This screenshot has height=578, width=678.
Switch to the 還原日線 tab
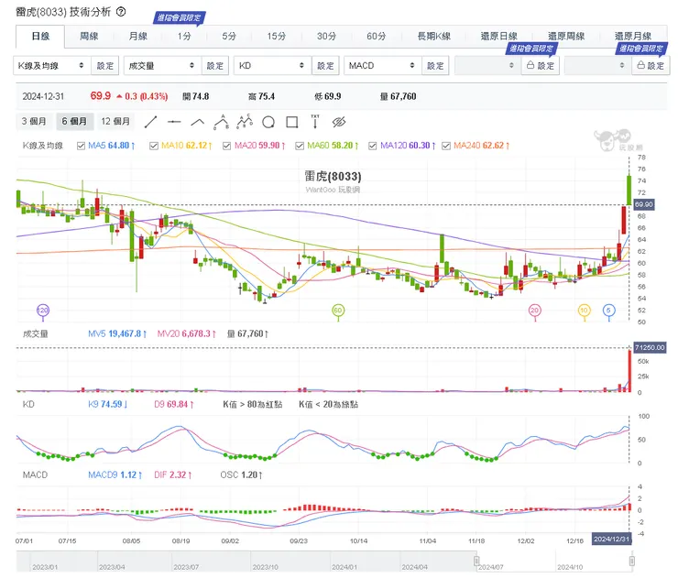click(x=499, y=37)
